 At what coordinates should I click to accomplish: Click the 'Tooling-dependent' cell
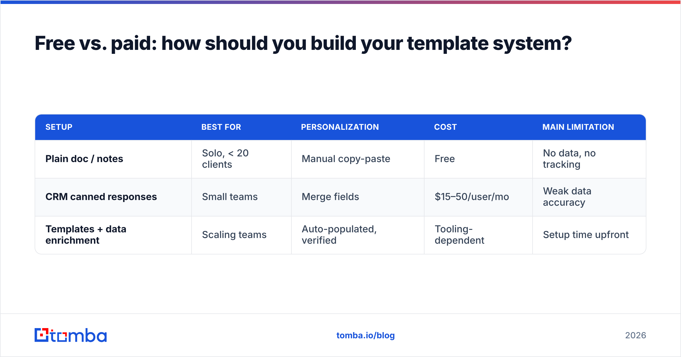click(478, 235)
